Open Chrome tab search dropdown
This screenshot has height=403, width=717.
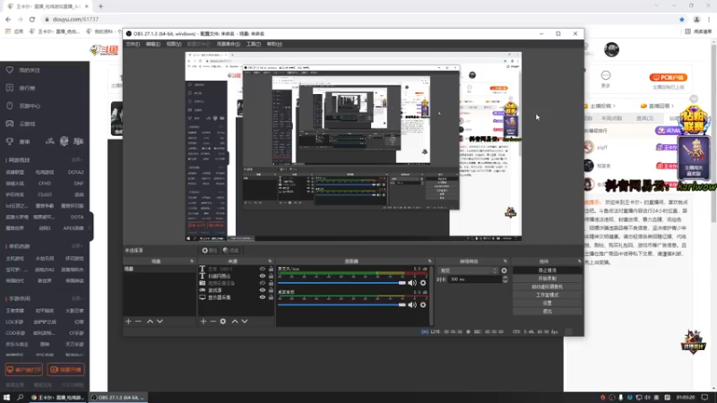[657, 6]
